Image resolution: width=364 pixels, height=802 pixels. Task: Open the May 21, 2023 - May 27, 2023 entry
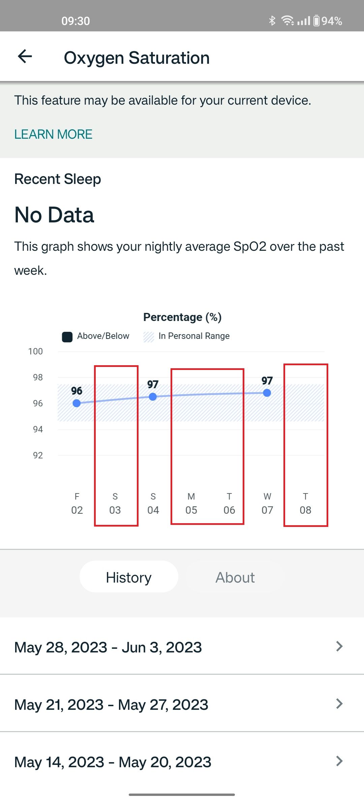click(111, 704)
